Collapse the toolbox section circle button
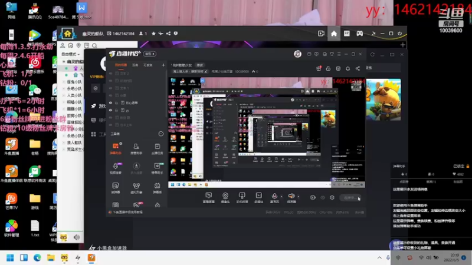 tap(160, 134)
